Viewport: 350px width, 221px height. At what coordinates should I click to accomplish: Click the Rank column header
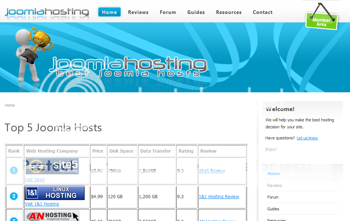click(14, 151)
